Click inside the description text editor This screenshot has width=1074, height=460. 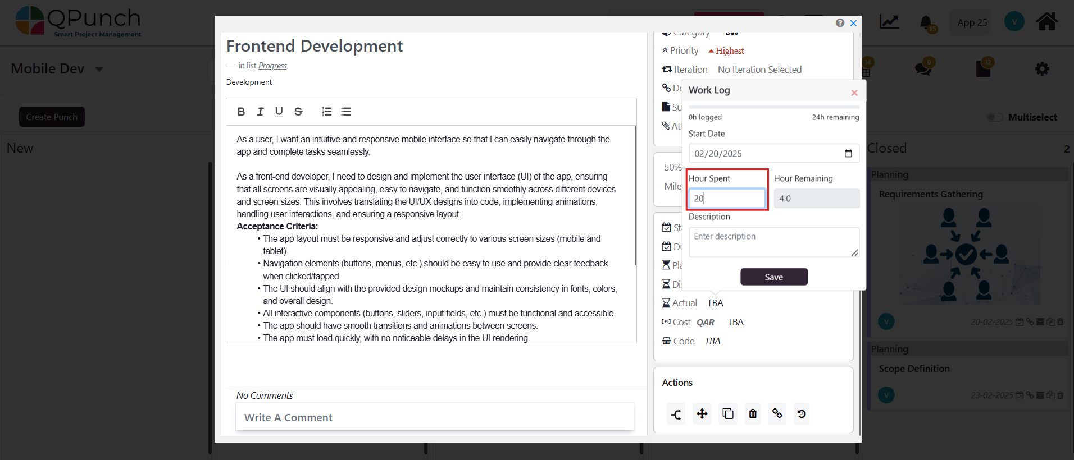tap(431, 234)
